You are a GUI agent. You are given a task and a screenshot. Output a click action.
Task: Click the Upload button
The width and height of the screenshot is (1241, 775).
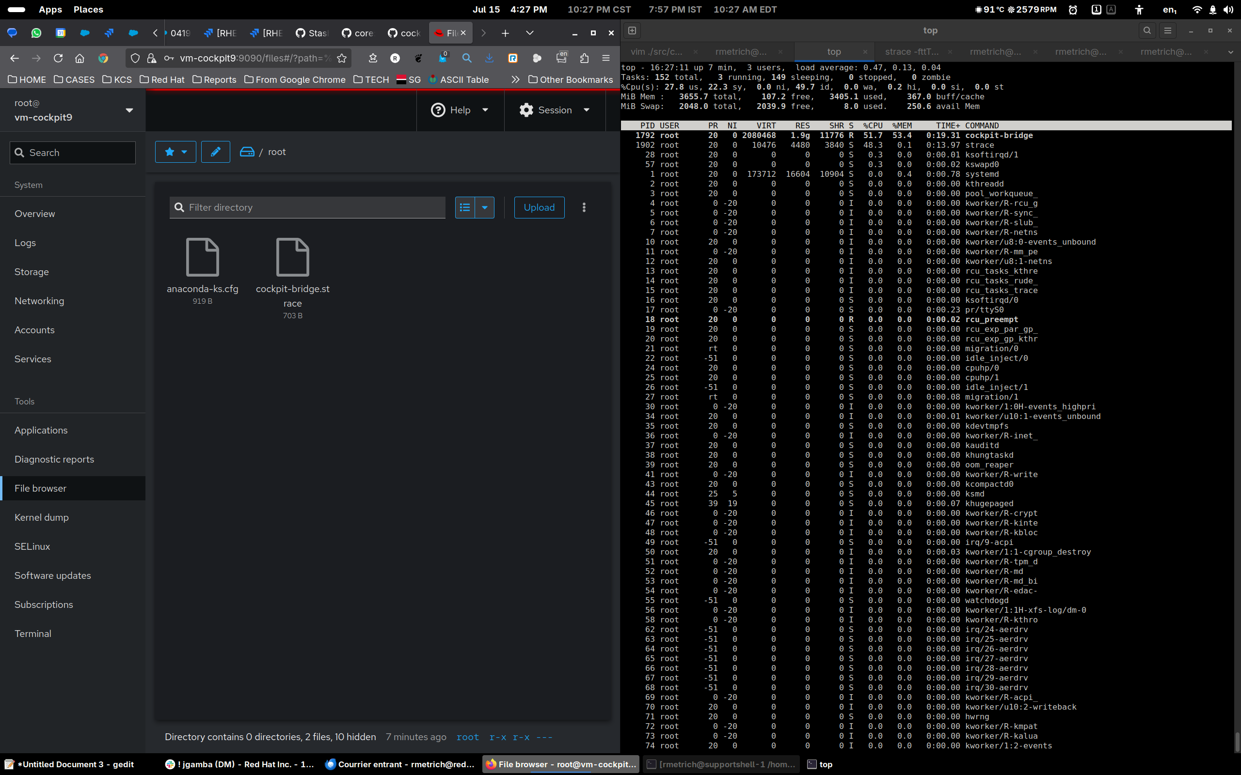pos(539,208)
